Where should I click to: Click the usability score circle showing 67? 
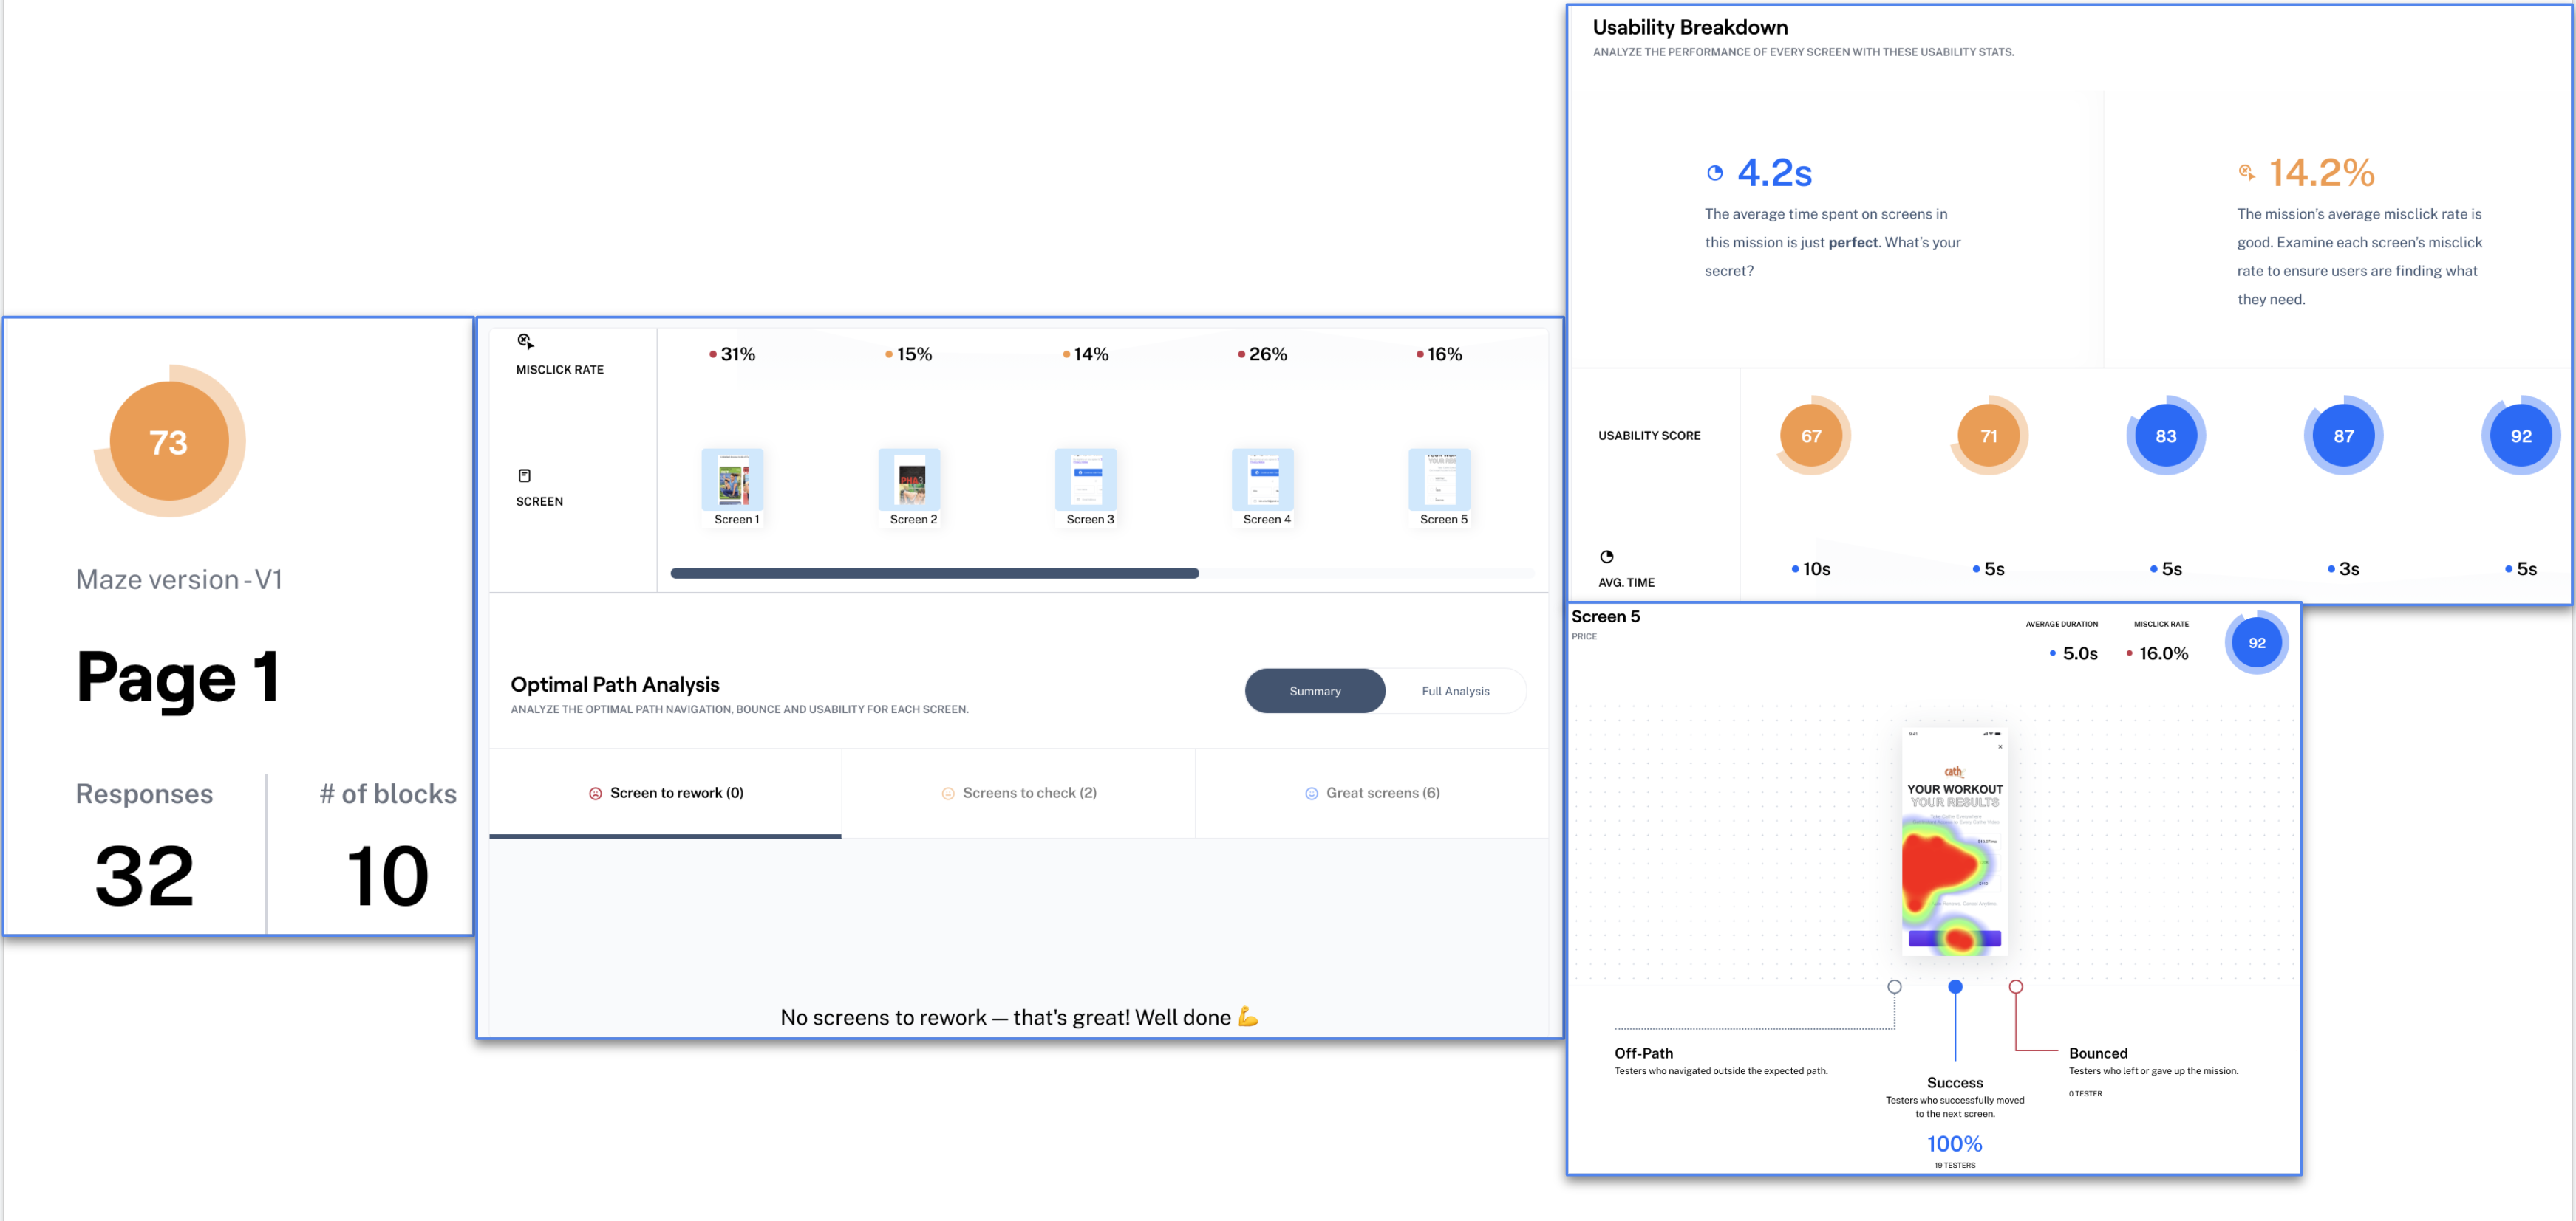click(1811, 436)
